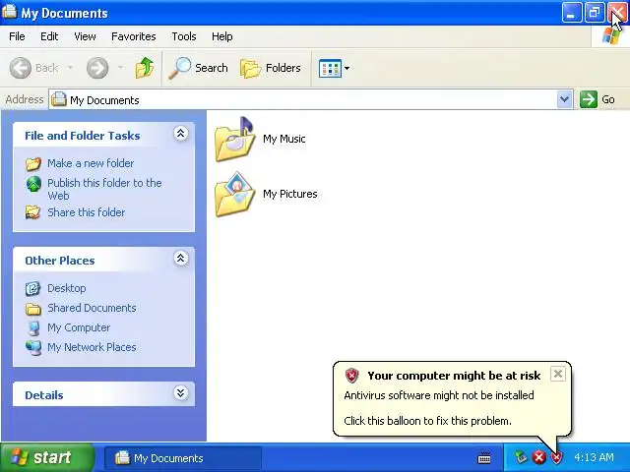Minimize the My Documents window
630x472 pixels.
click(571, 13)
